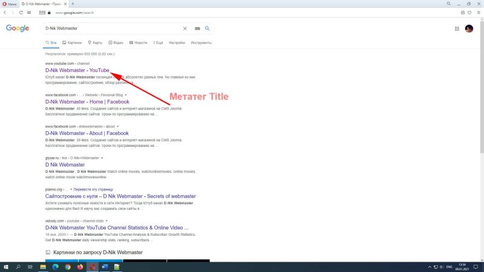Switch ENG input language indicator

click(449, 267)
